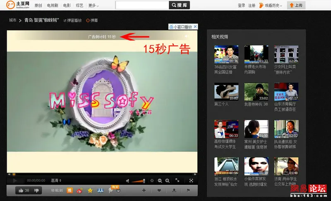Share to Qzone with the star icon

point(90,190)
